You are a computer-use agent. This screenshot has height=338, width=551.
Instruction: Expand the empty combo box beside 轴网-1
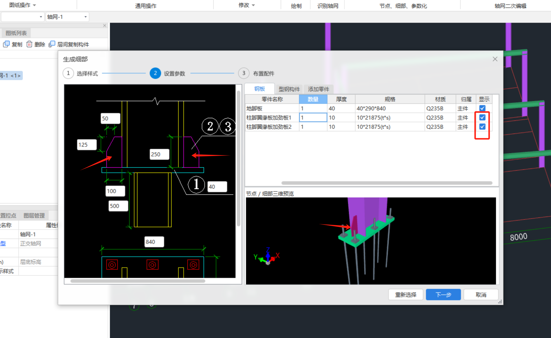[23, 17]
